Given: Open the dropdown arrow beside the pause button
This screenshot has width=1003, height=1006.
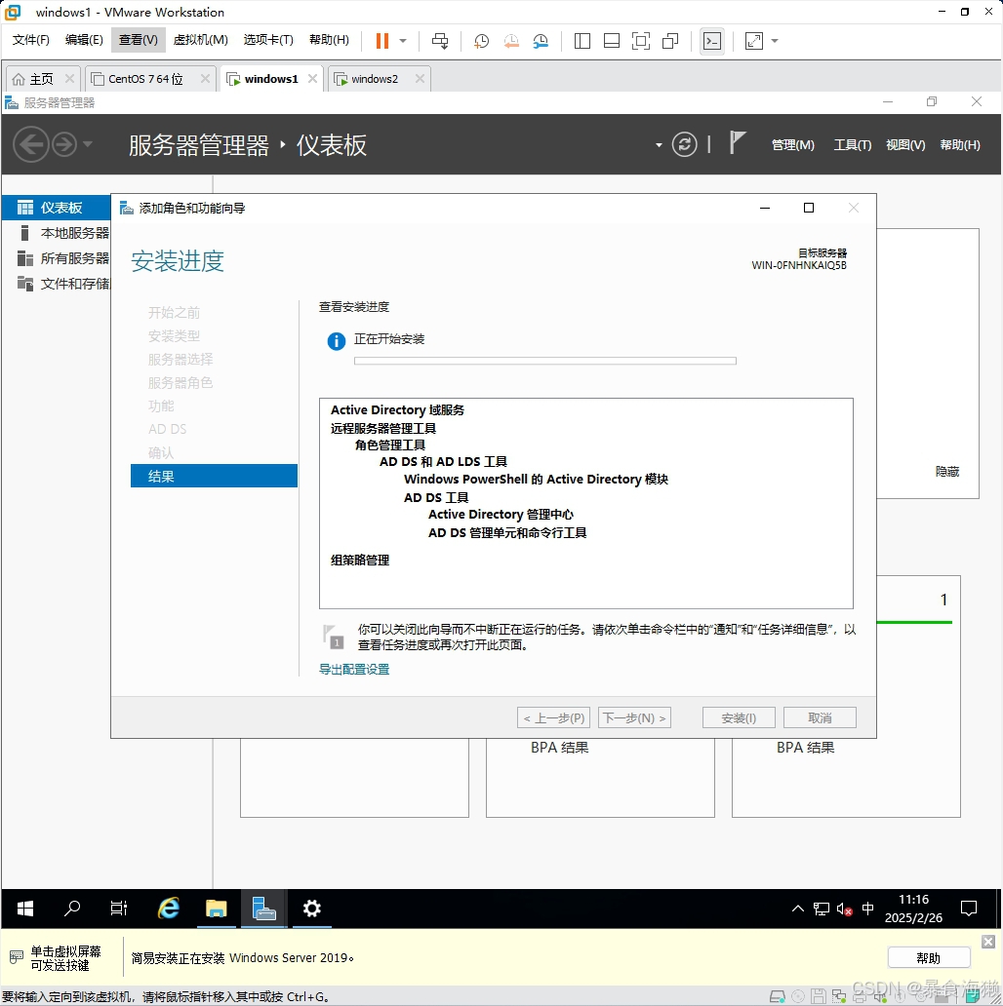Looking at the screenshot, I should (403, 40).
